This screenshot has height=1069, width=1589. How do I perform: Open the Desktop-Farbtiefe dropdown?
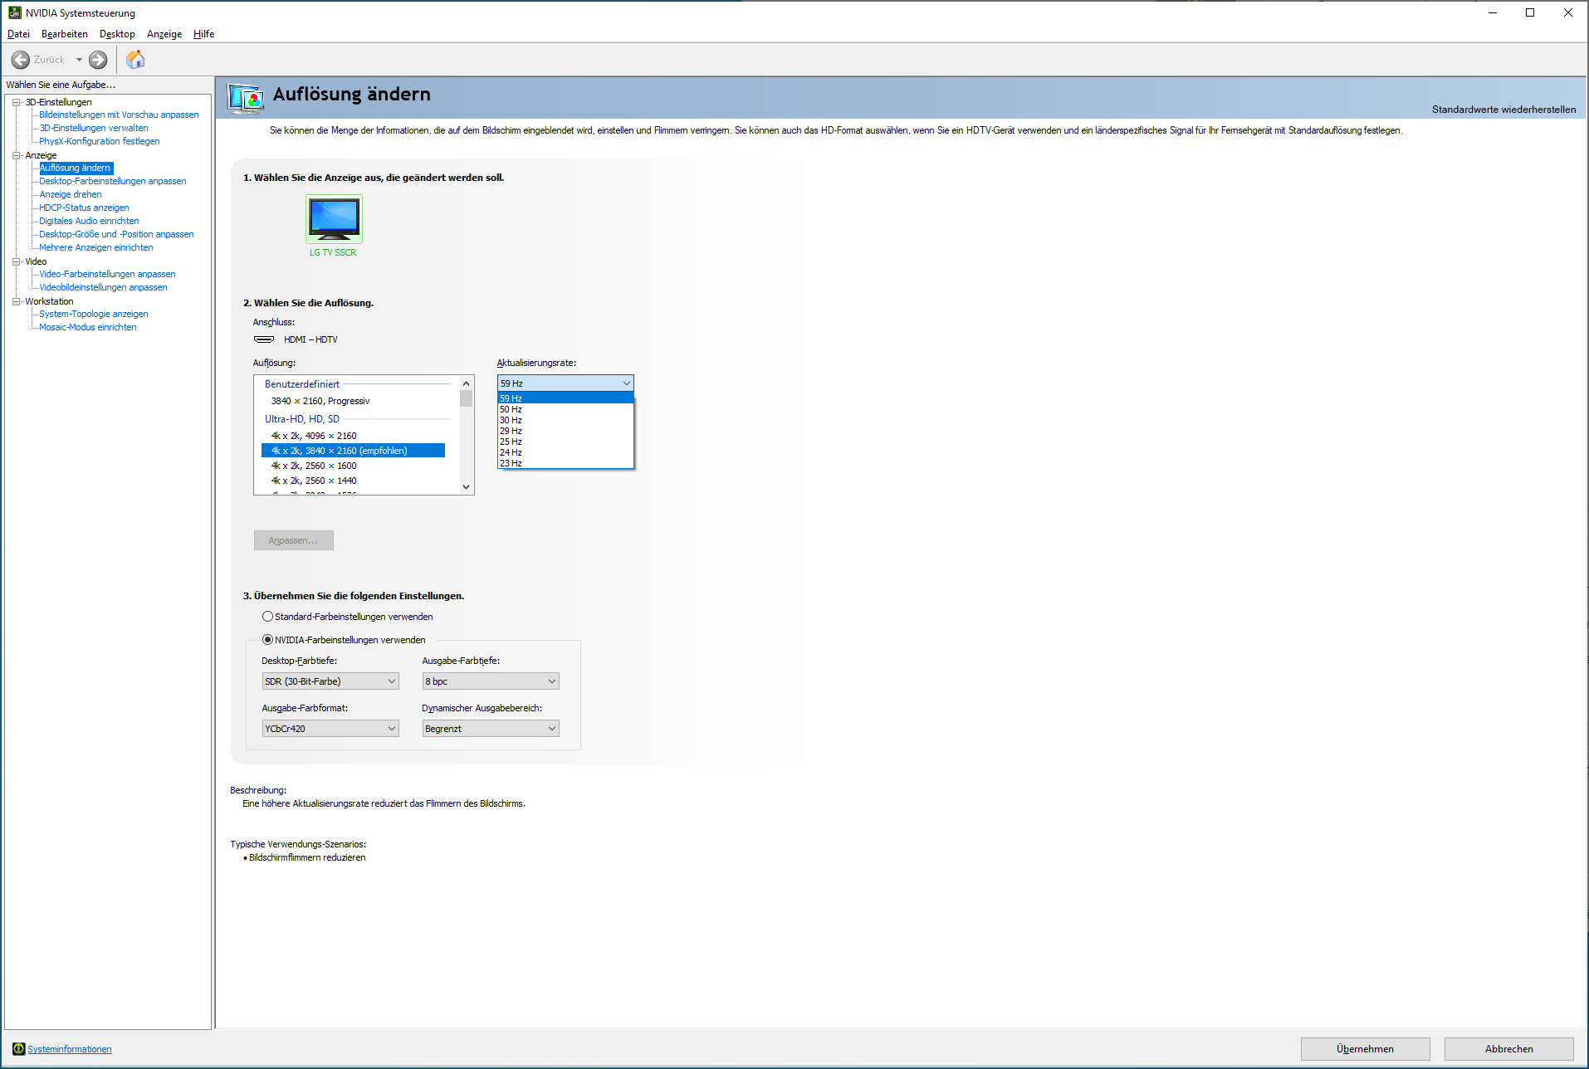[x=330, y=681]
